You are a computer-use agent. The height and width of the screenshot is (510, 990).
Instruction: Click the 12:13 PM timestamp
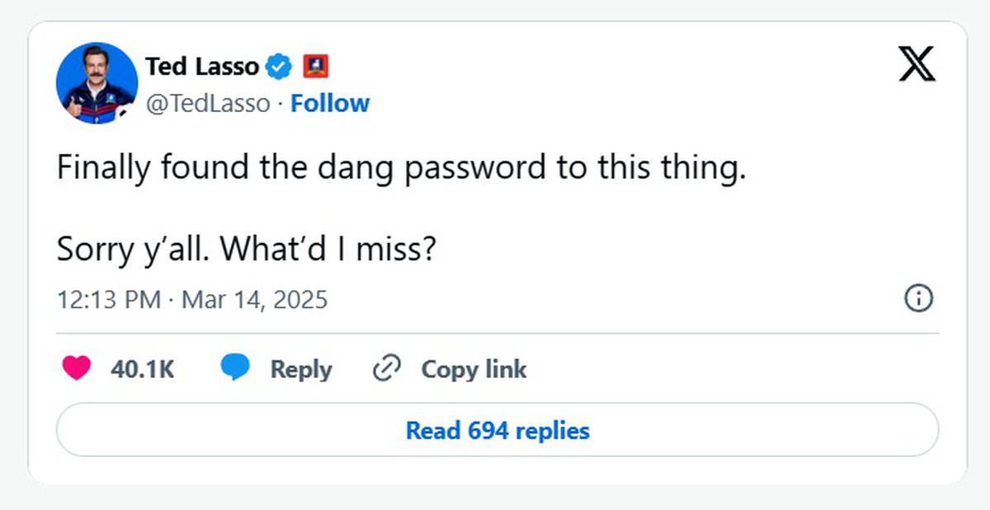(x=109, y=299)
